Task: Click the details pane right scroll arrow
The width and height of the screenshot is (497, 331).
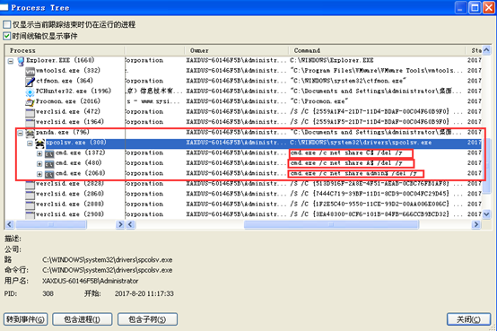Action: pos(476,224)
